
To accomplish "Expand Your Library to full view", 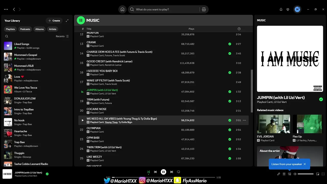I will tap(67, 21).
